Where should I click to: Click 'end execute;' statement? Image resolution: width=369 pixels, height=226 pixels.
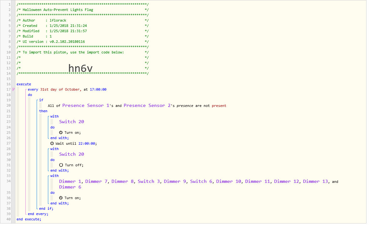point(29,220)
